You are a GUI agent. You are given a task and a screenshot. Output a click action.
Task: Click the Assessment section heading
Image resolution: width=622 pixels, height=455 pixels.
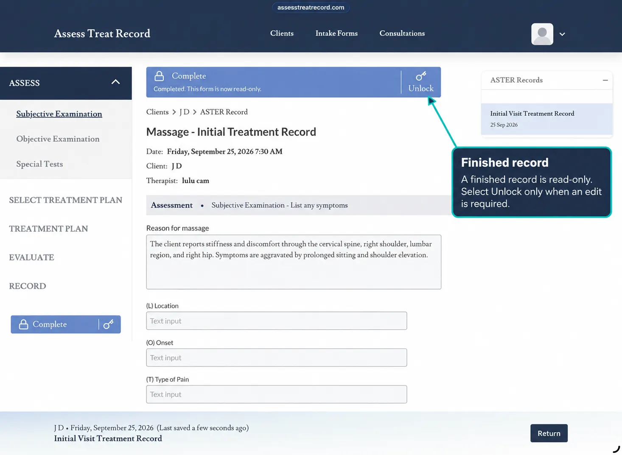click(x=172, y=205)
